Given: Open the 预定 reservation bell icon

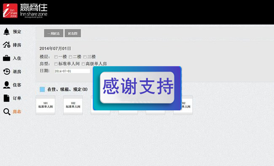Looking at the screenshot, I should [x=7, y=32].
